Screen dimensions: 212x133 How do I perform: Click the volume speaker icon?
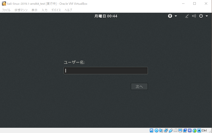tap(194, 16)
